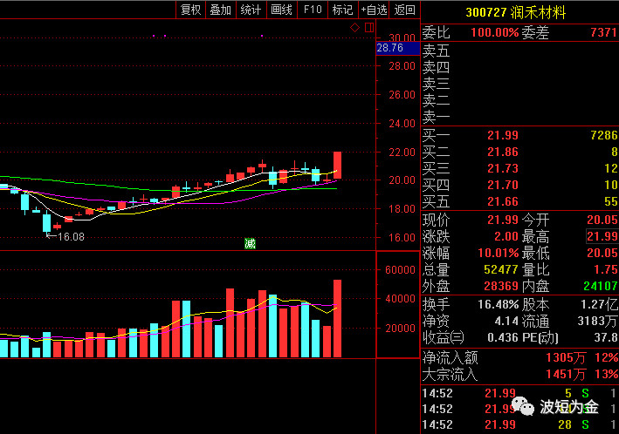This screenshot has height=434, width=619.
Task: Open F10 company information
Action: pos(312,10)
